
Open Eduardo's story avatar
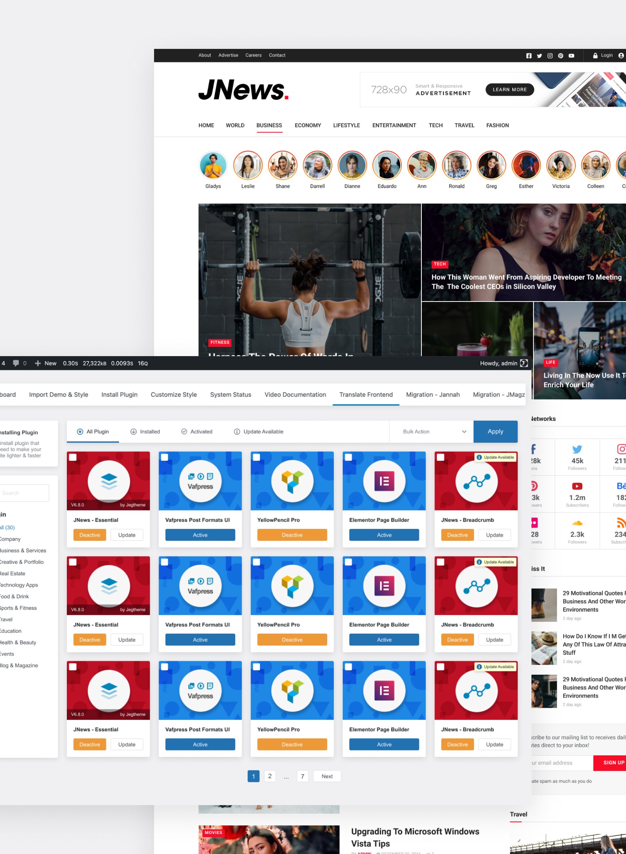pyautogui.click(x=387, y=165)
